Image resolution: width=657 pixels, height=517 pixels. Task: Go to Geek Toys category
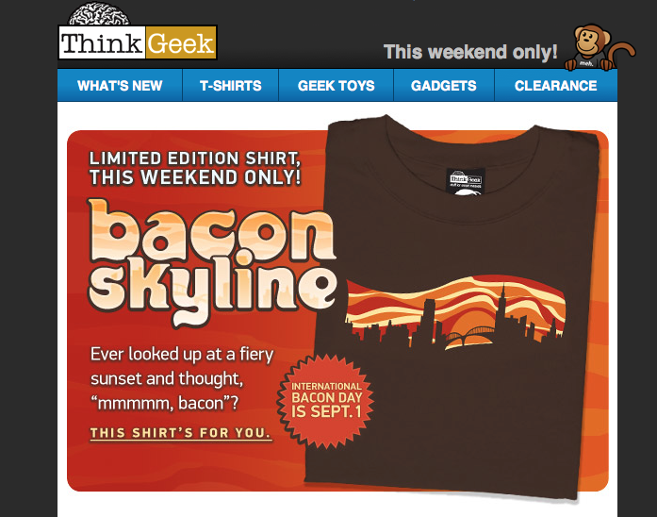[x=337, y=86]
